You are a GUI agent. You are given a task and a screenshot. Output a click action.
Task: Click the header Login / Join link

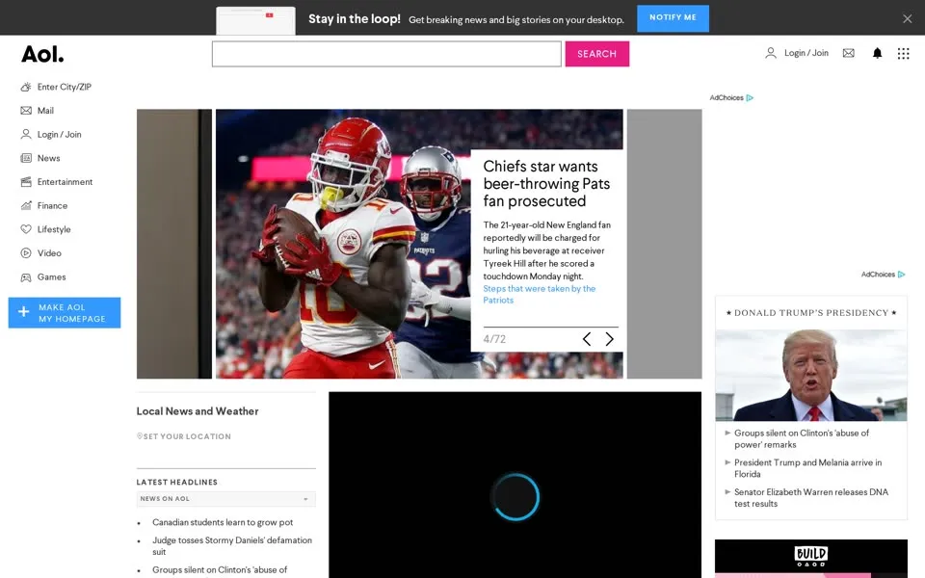pos(806,53)
